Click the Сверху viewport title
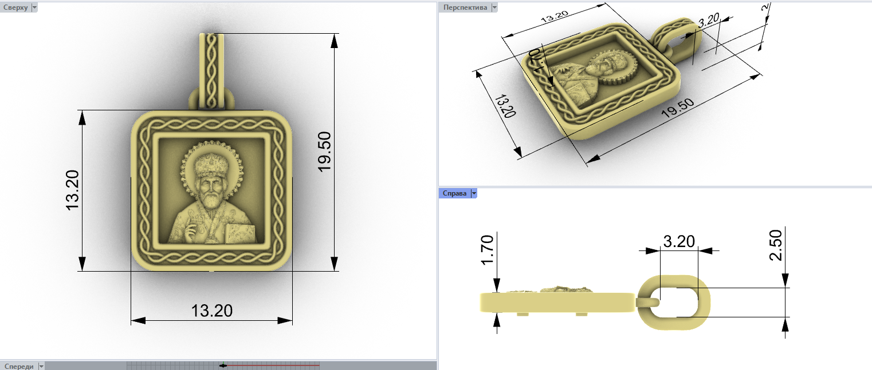Viewport: 872px width, 370px height. 15,7
